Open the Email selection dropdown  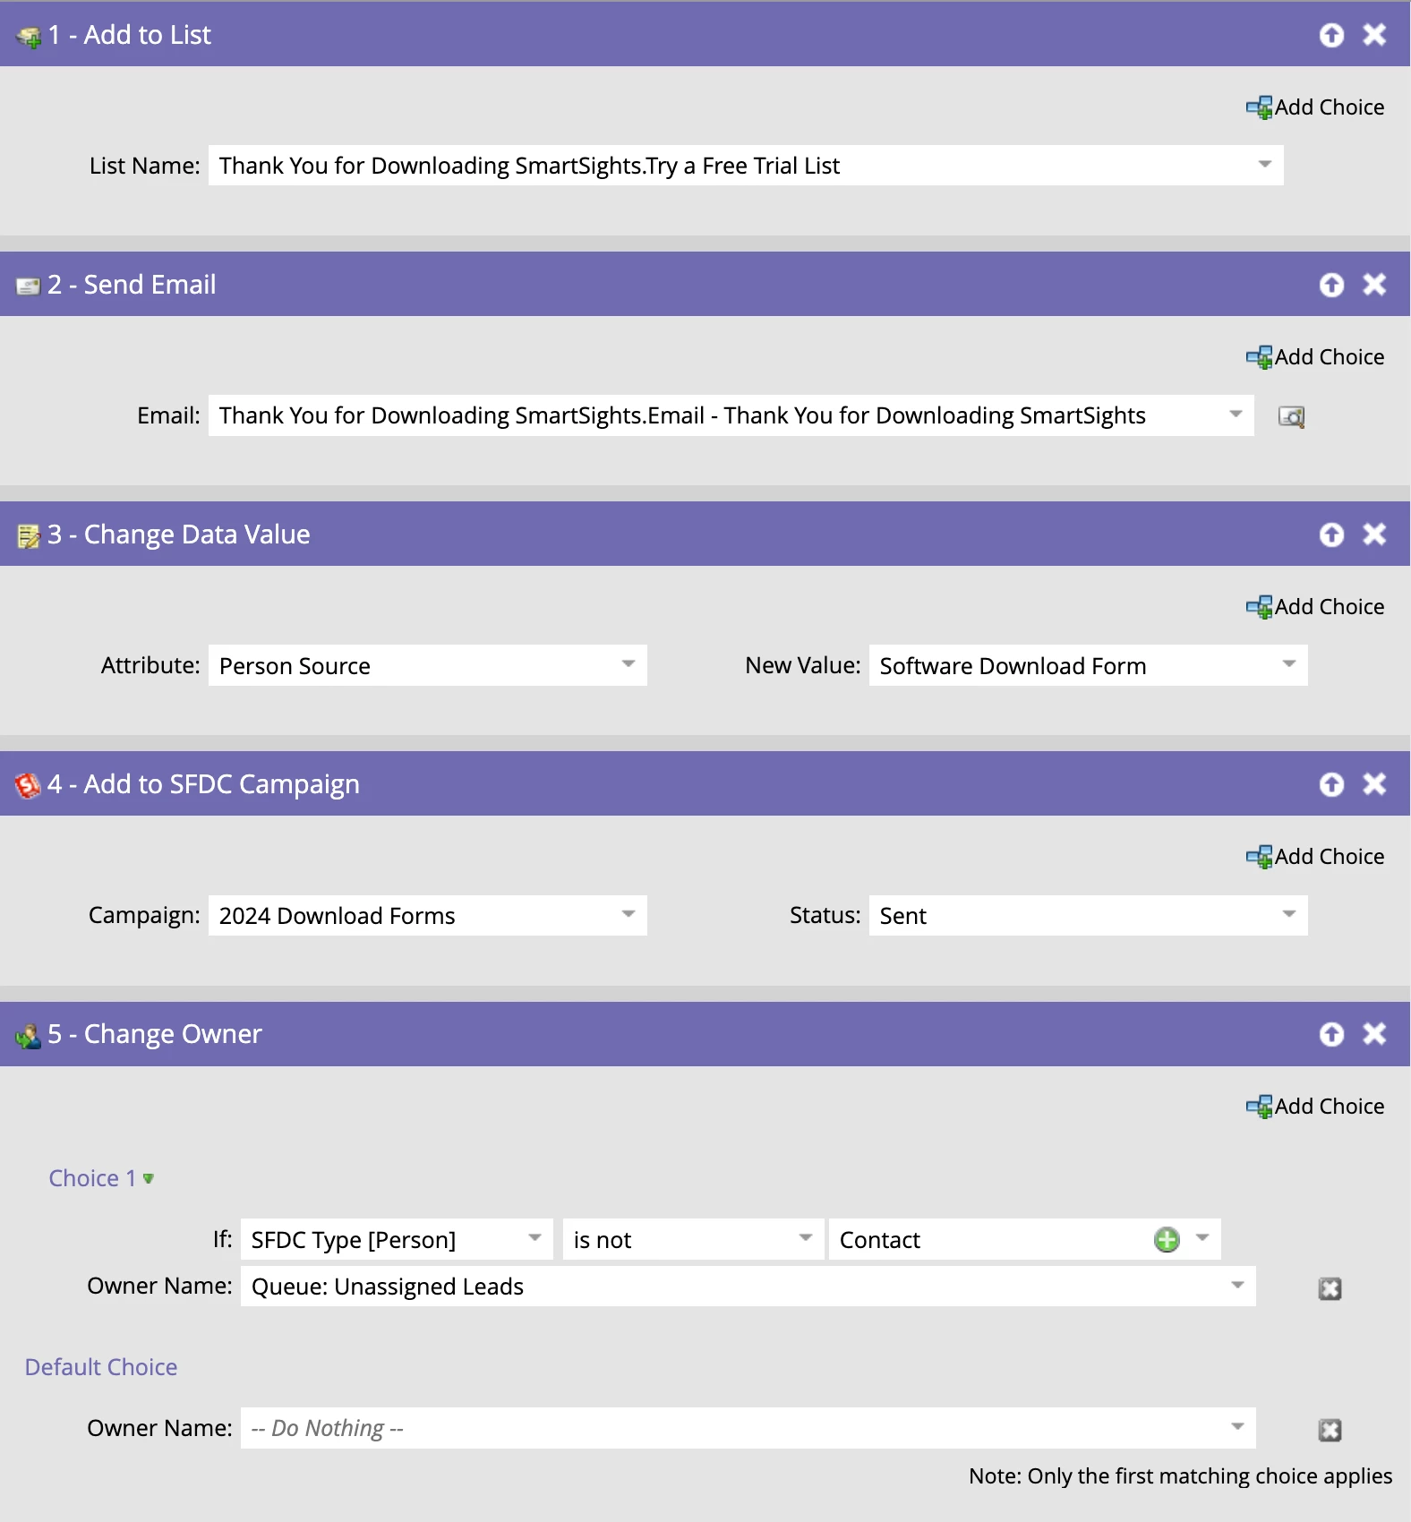tap(1236, 415)
